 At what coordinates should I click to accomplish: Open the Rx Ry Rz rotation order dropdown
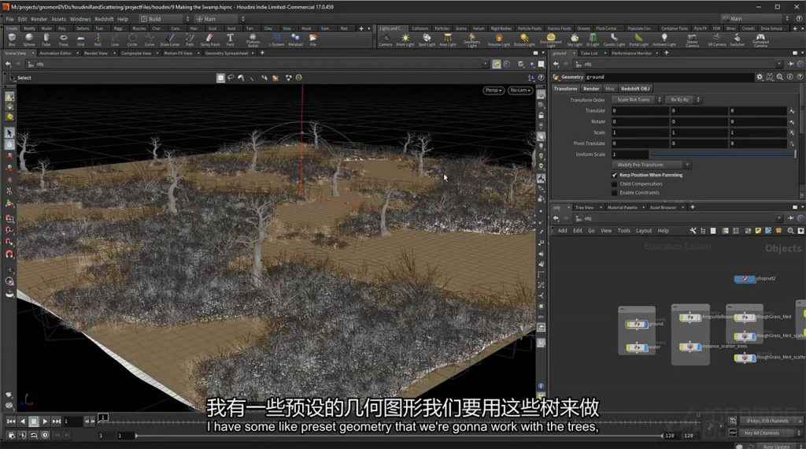[682, 100]
